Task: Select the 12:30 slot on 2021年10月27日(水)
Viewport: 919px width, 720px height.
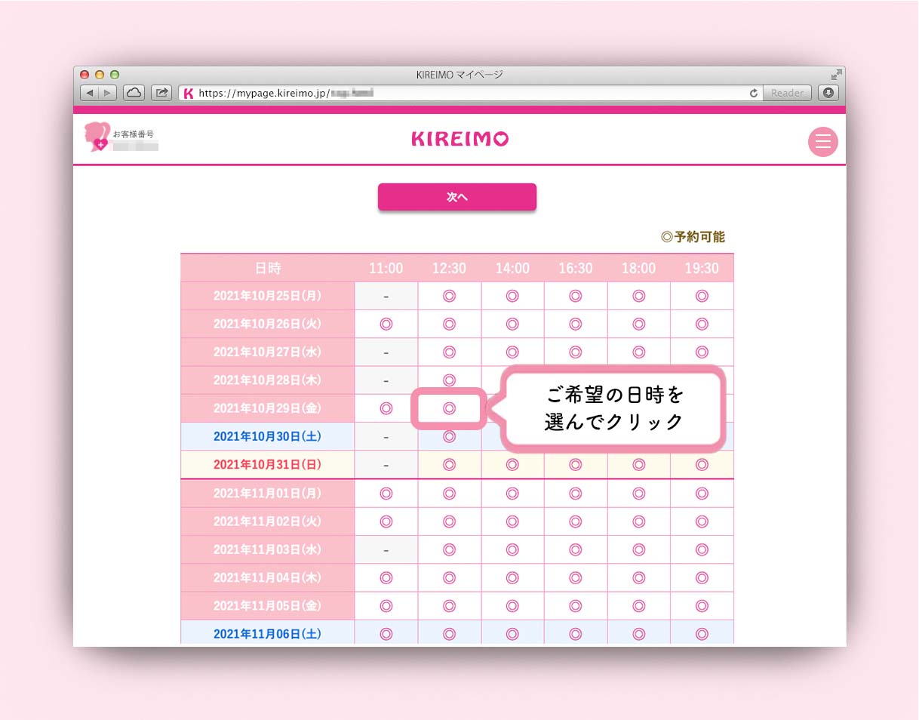Action: [x=450, y=352]
